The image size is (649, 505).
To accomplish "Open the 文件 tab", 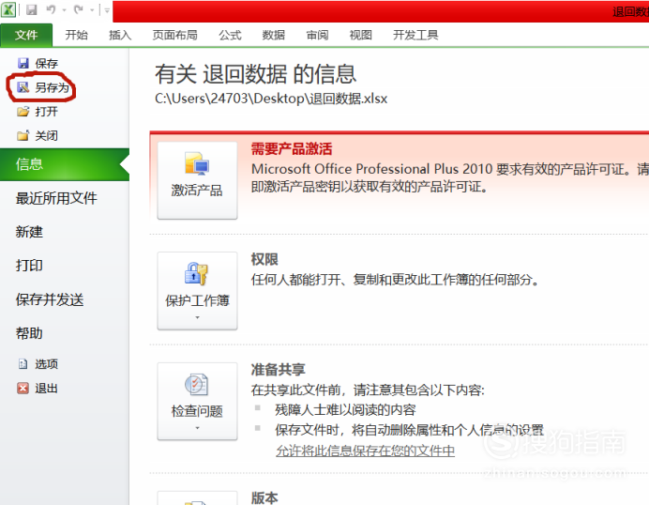I will tap(26, 36).
